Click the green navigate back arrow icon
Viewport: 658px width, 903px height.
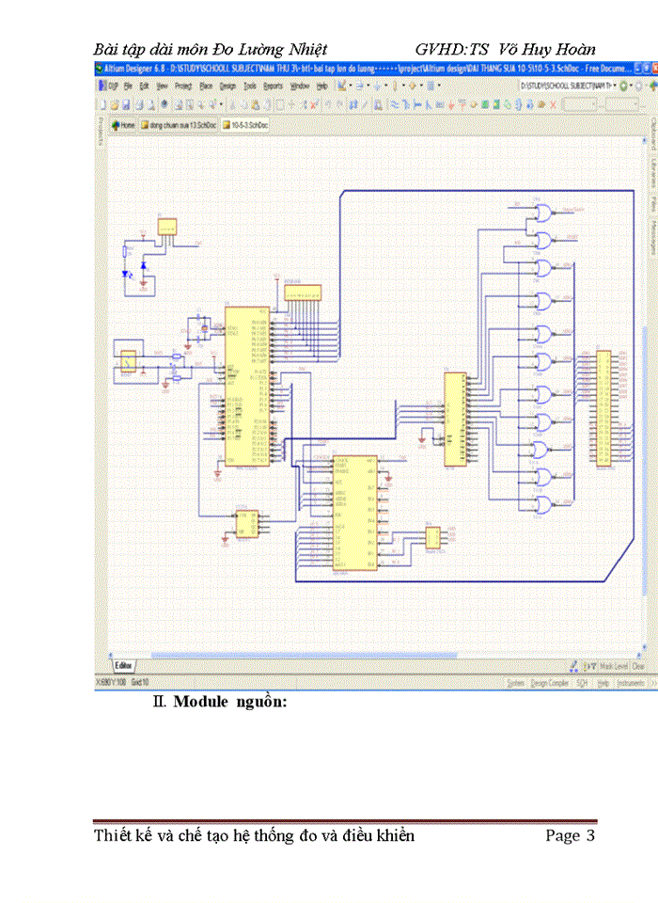623,86
